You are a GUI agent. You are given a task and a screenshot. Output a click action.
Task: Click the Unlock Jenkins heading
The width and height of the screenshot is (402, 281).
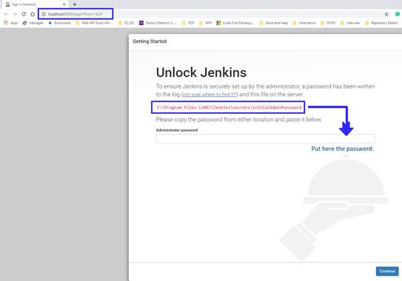201,72
